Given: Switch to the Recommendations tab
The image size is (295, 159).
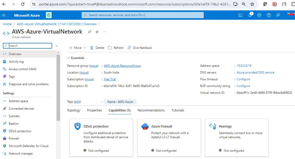Looking at the screenshot, I should pyautogui.click(x=151, y=110).
